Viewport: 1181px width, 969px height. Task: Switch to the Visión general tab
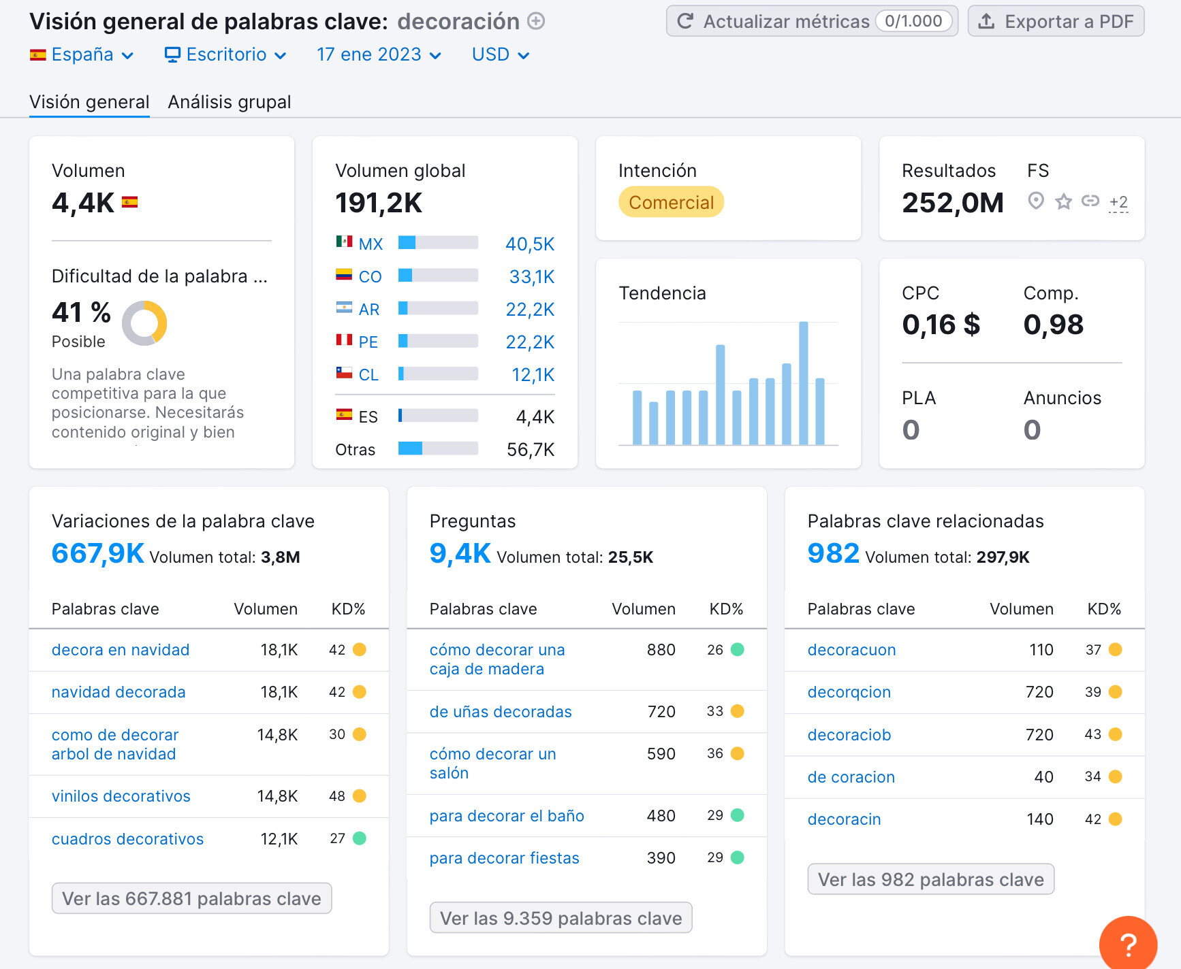(89, 102)
